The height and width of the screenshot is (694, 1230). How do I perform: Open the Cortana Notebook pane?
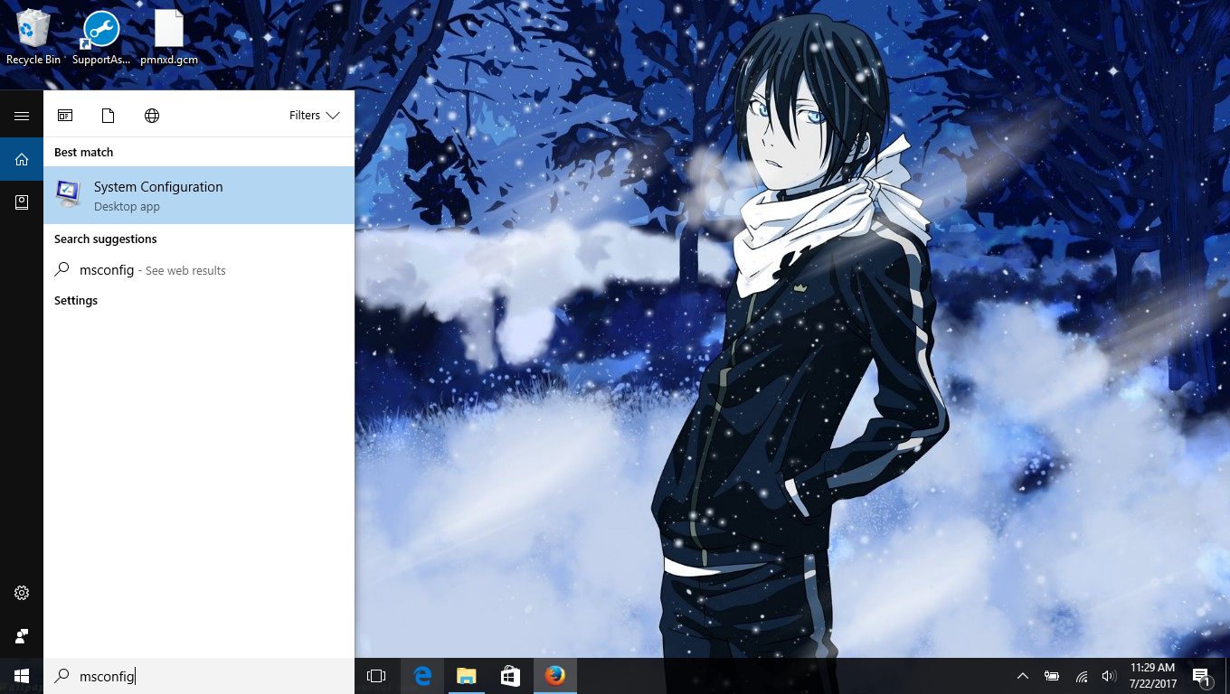[x=22, y=202]
